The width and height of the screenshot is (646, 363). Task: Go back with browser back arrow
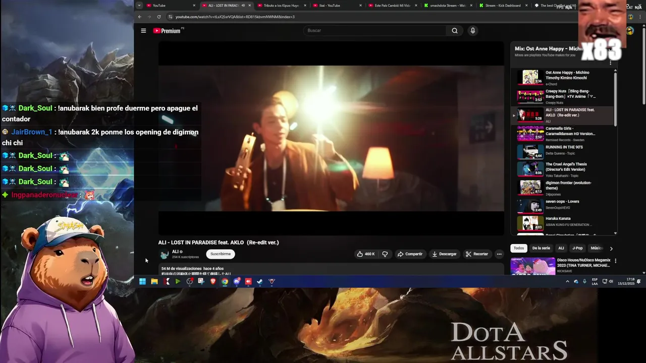coord(140,17)
